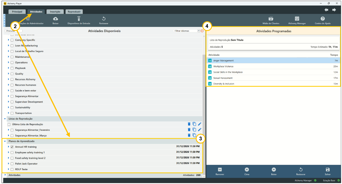Click the Centro de Ajuda help icon
Screen dimensions: 342x184
click(322, 19)
